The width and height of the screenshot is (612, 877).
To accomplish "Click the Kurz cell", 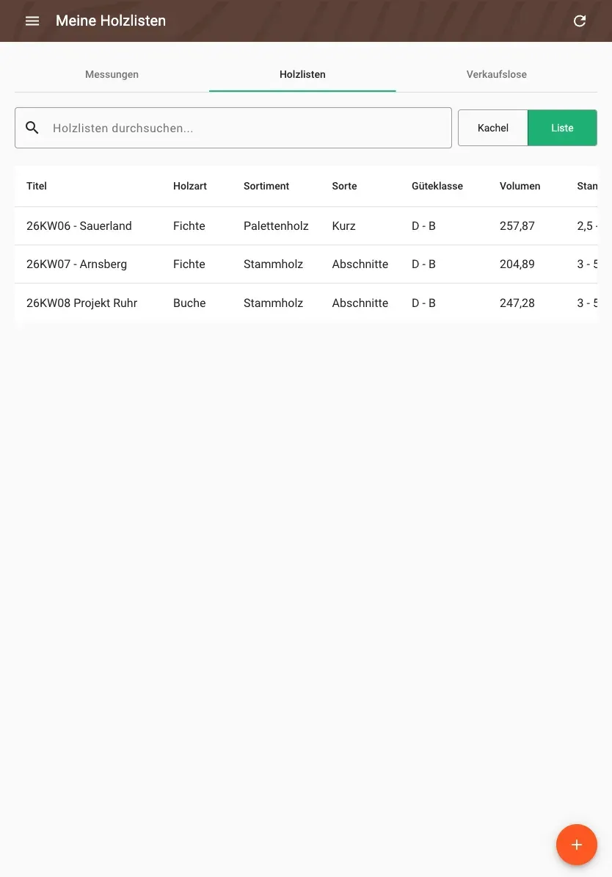I will click(343, 226).
